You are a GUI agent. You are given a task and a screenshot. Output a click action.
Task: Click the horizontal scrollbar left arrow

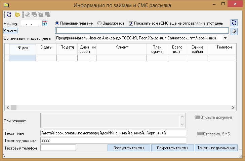pyautogui.click(x=8, y=107)
